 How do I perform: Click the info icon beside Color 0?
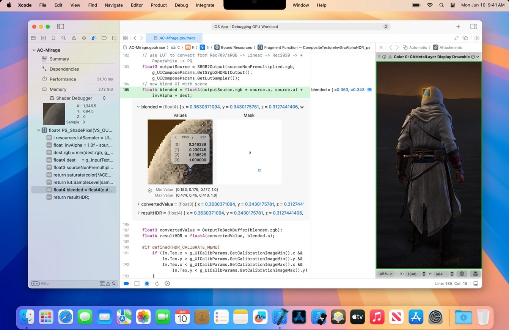pos(384,57)
